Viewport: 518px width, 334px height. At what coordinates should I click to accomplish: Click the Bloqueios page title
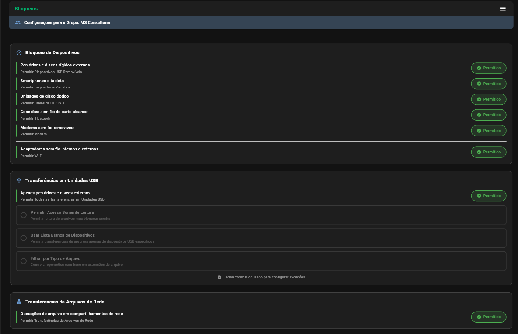tap(26, 8)
